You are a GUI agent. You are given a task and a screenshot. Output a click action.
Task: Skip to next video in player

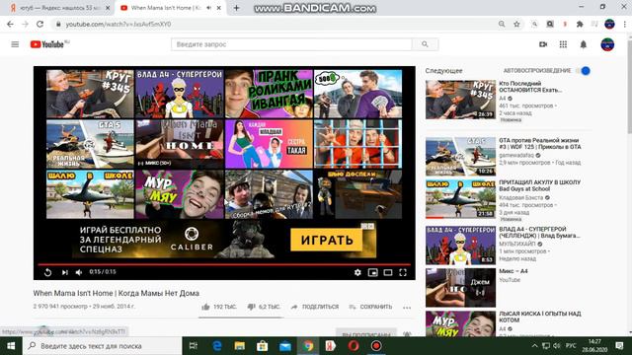[x=64, y=272]
